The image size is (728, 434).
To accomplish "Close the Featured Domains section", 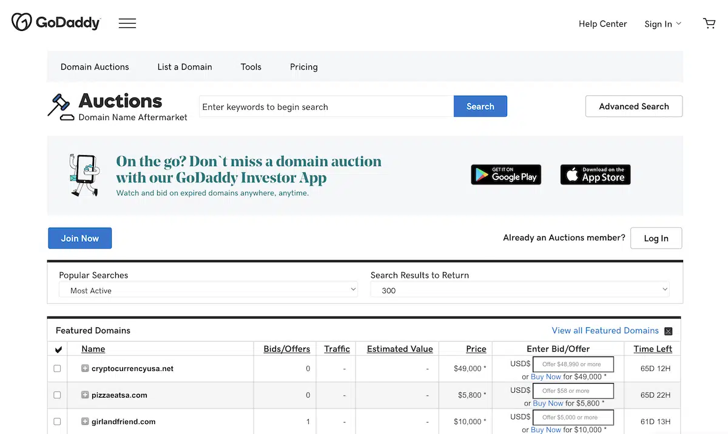I will (x=669, y=331).
